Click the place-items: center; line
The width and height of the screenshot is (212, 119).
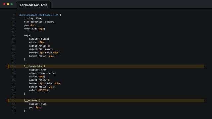pyautogui.click(x=42, y=73)
